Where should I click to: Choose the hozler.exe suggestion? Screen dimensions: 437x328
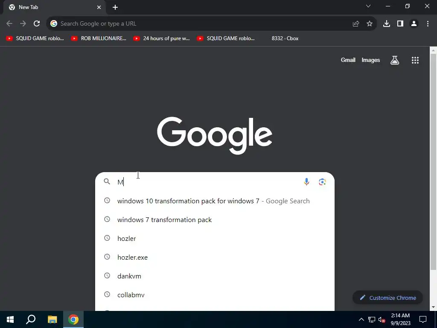(215, 257)
